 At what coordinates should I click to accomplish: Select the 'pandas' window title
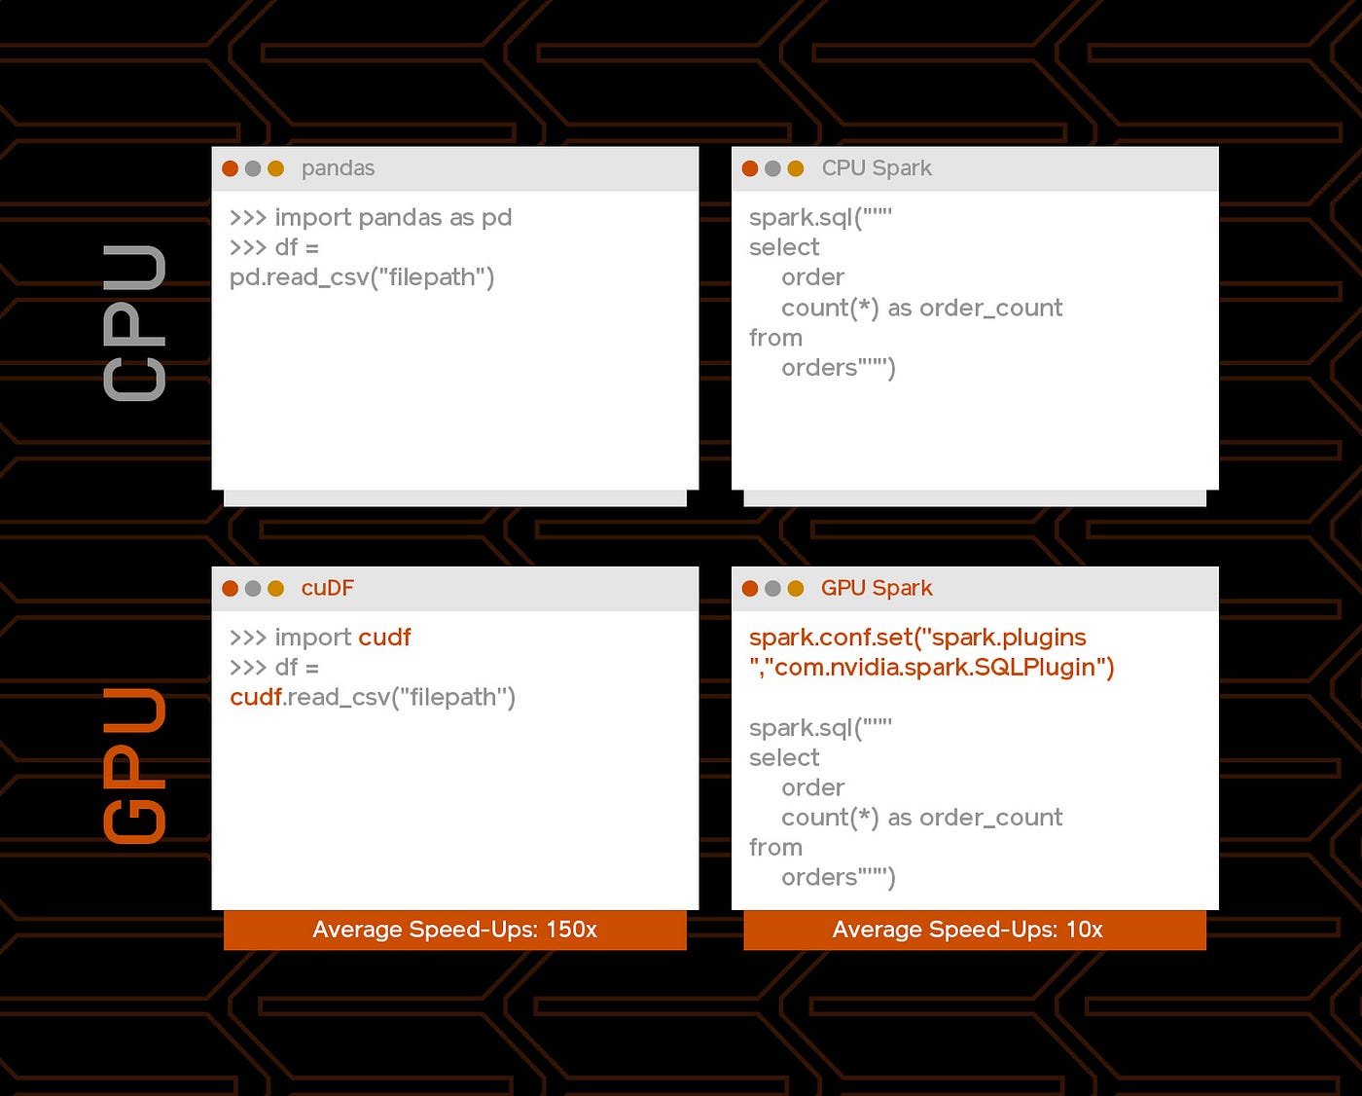pyautogui.click(x=338, y=168)
